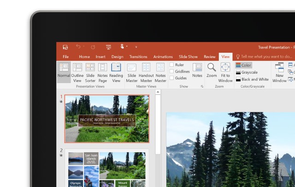Click the Undo arrow icon
The height and width of the screenshot is (187, 295).
78,46
